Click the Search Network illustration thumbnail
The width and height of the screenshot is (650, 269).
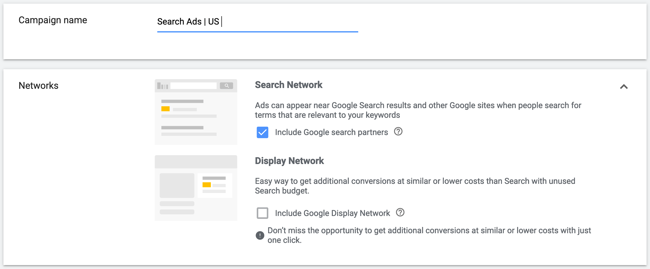point(196,112)
